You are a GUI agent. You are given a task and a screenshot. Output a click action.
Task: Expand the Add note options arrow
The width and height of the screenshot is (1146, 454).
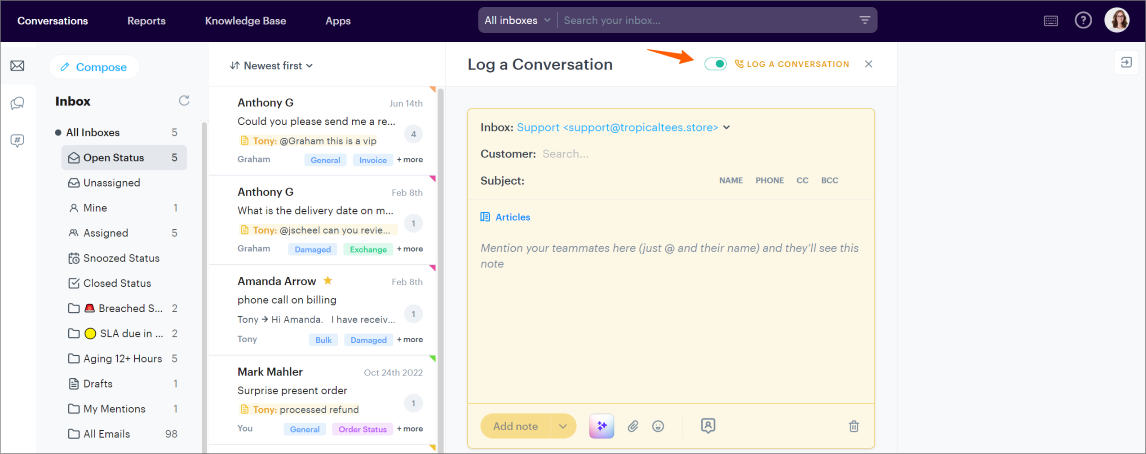(563, 426)
